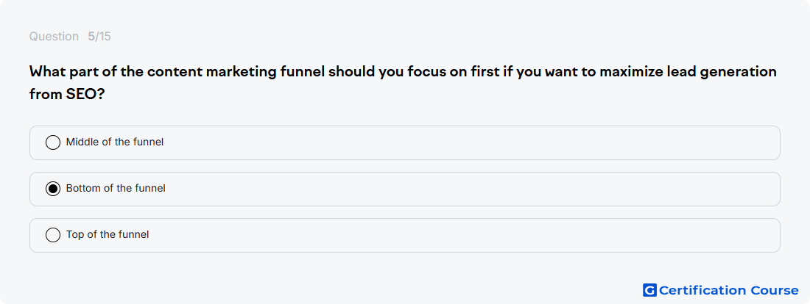Choose the Top of the funnel radio button
This screenshot has height=304, width=810.
pos(53,235)
